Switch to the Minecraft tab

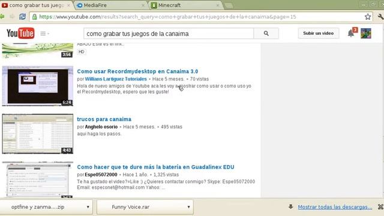coord(185,5)
